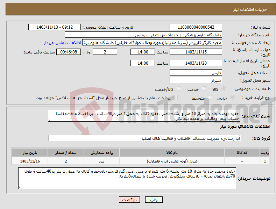Click the buyer notes textarea
The width and height of the screenshot is (276, 209).
pos(127,178)
